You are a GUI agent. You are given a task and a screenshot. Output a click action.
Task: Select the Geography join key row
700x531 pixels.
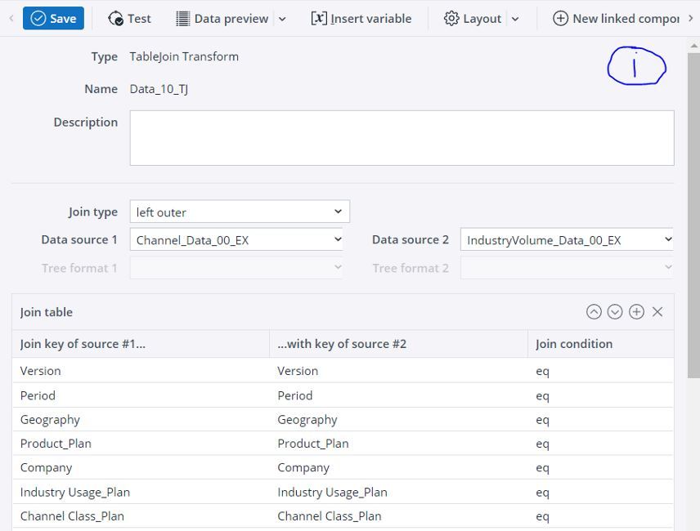coord(51,419)
